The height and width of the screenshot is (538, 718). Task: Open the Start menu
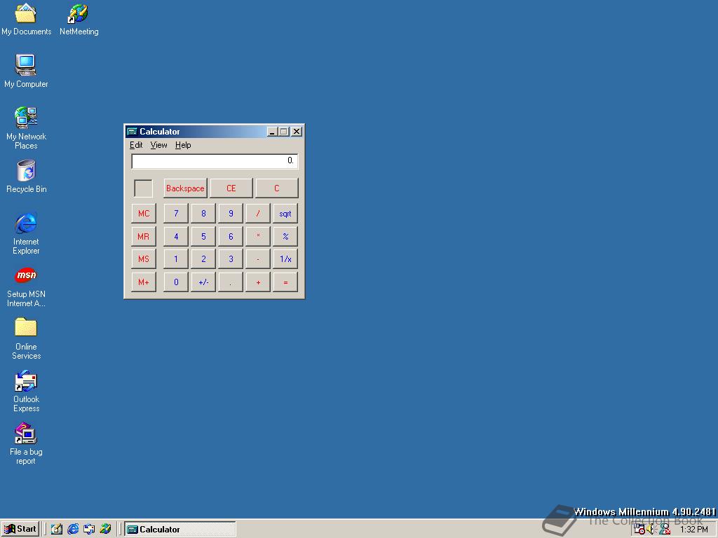point(20,530)
